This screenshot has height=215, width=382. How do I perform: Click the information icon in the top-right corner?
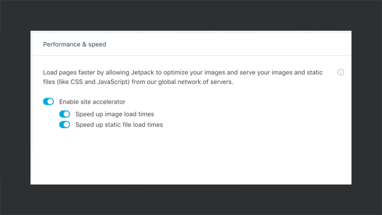pyautogui.click(x=341, y=72)
